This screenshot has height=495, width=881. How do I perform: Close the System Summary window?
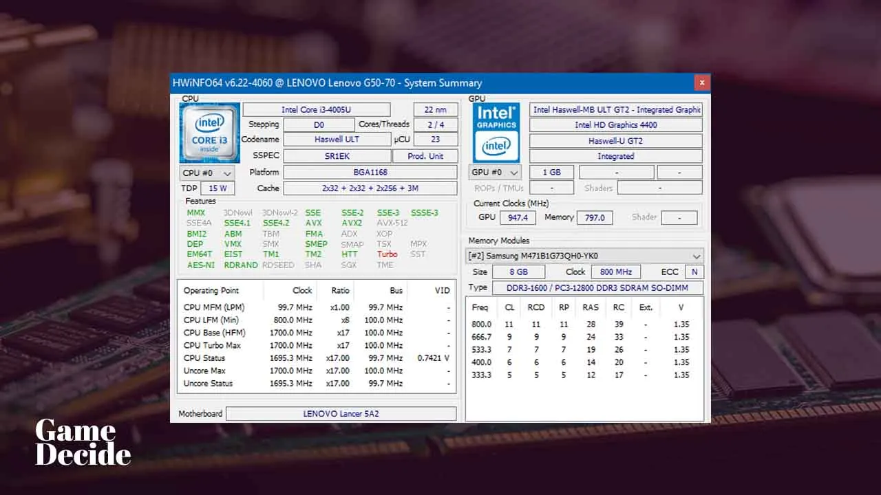coord(702,82)
